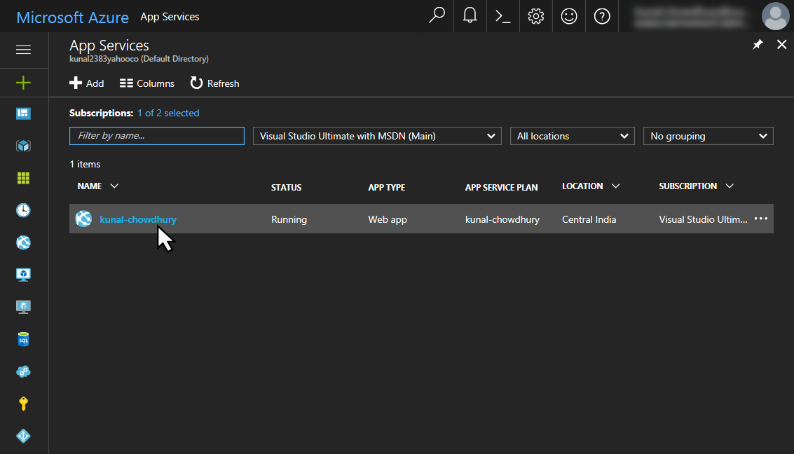Click the Microsoft Azure logo link
The height and width of the screenshot is (454, 794).
[72, 18]
